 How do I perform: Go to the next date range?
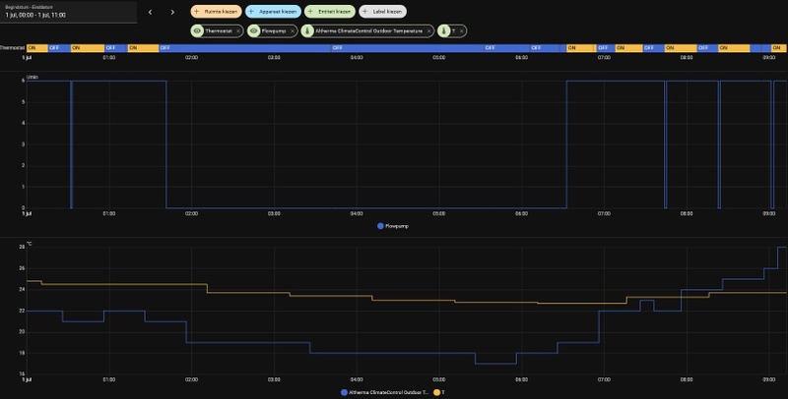172,12
